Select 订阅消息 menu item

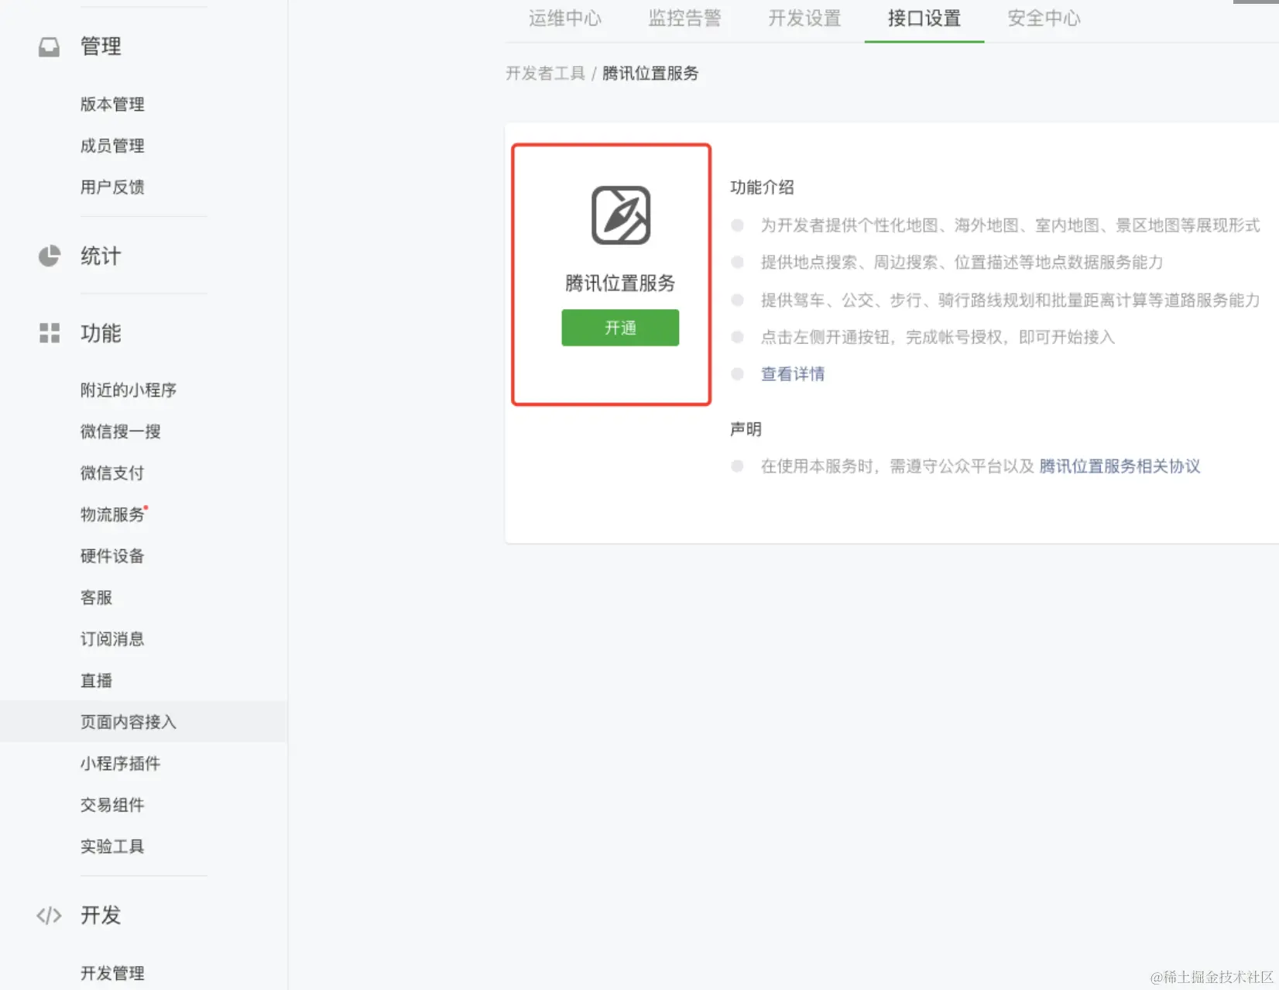[112, 639]
